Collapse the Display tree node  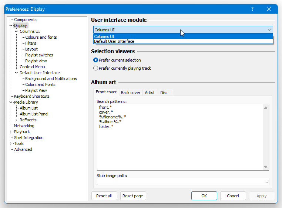11,25
